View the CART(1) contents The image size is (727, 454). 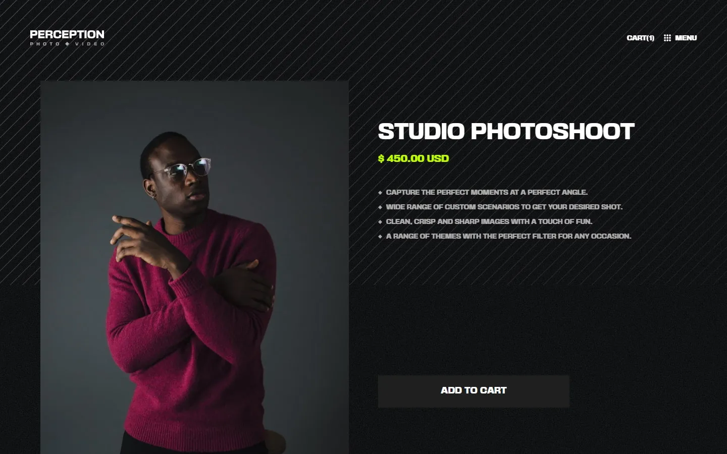click(640, 38)
